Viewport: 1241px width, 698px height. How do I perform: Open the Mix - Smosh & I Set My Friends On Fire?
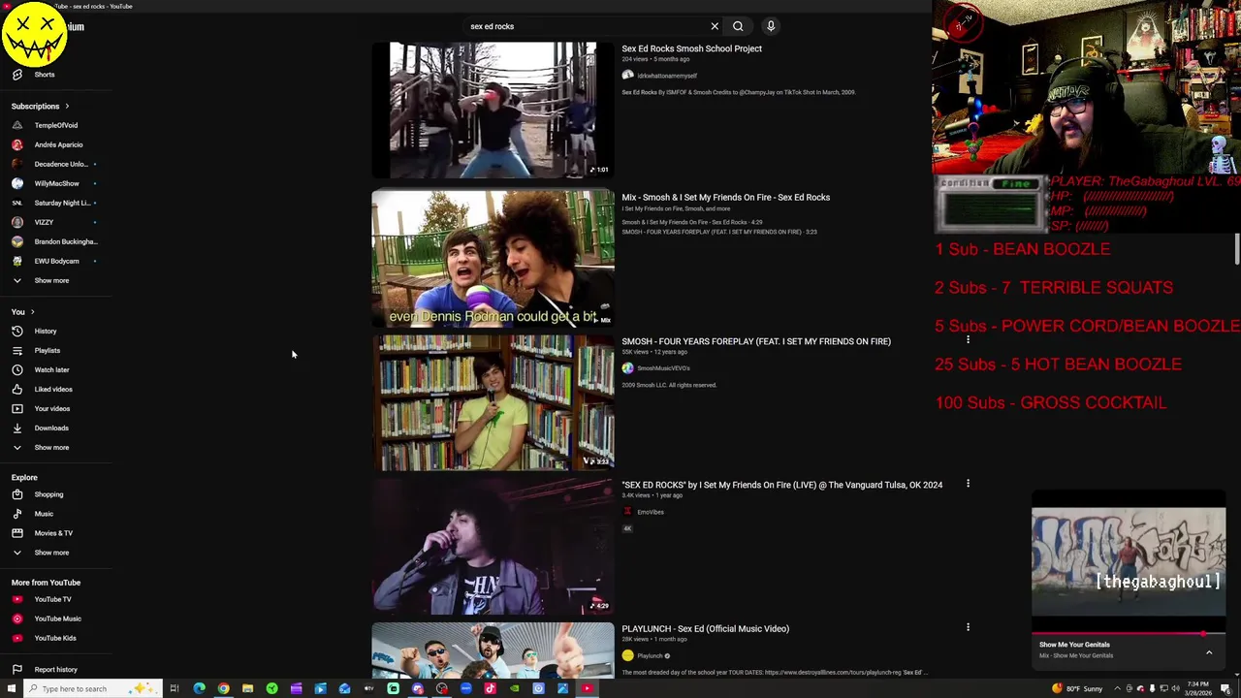(x=725, y=197)
